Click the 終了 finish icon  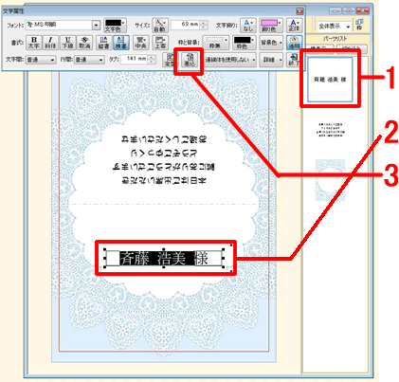(x=294, y=60)
